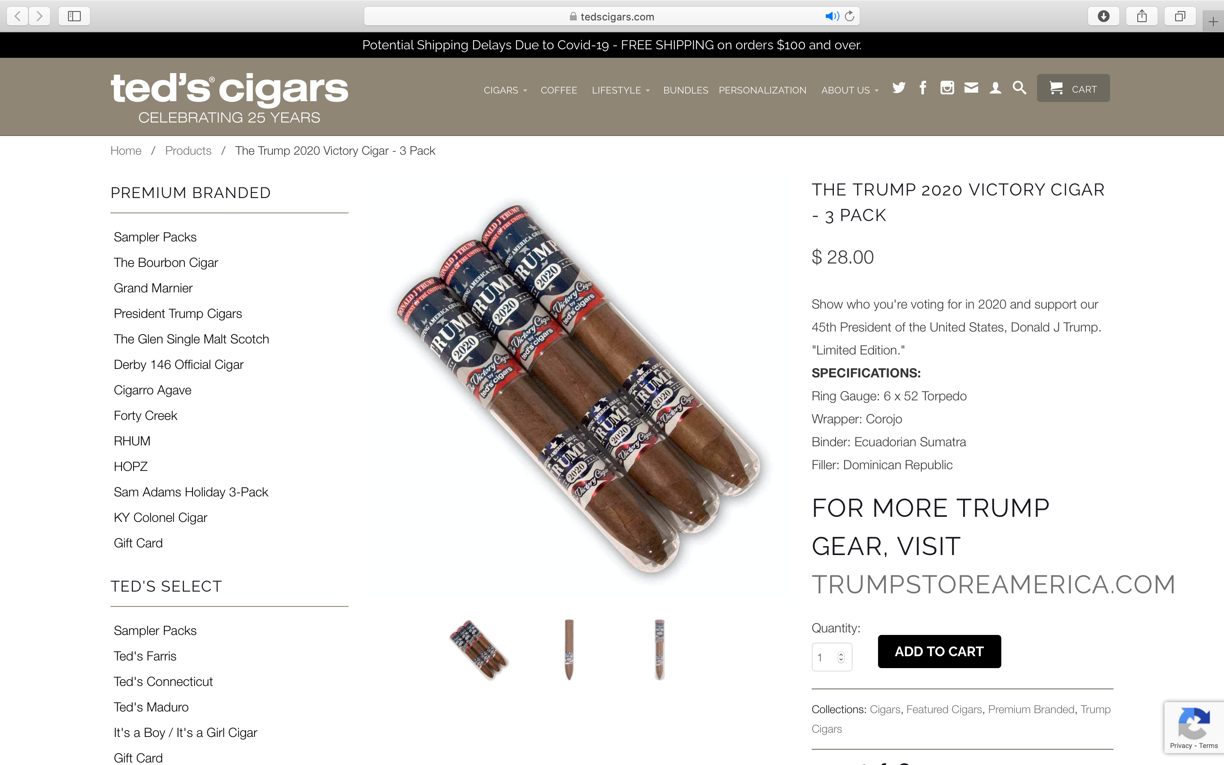Reload the page with refresh icon
The image size is (1224, 765).
pyautogui.click(x=850, y=16)
